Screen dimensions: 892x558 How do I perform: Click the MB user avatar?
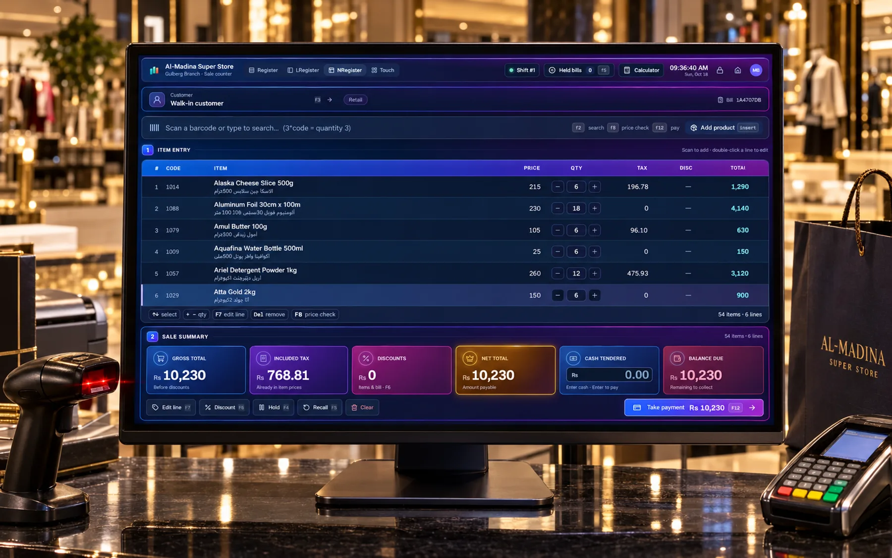pyautogui.click(x=756, y=70)
